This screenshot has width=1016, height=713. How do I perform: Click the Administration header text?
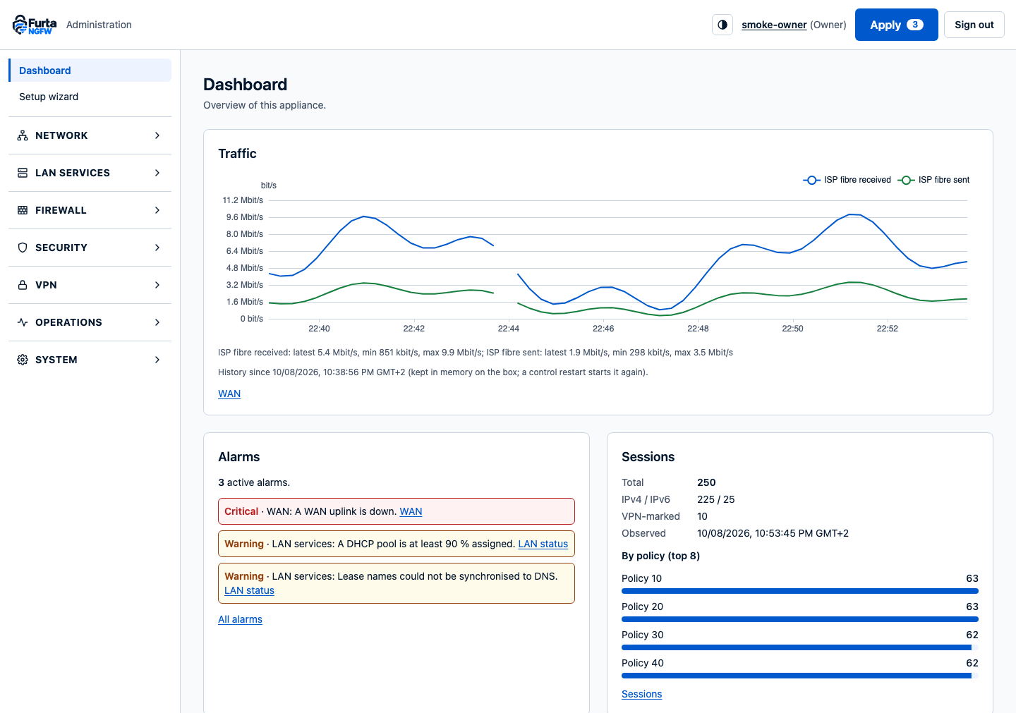(x=99, y=25)
